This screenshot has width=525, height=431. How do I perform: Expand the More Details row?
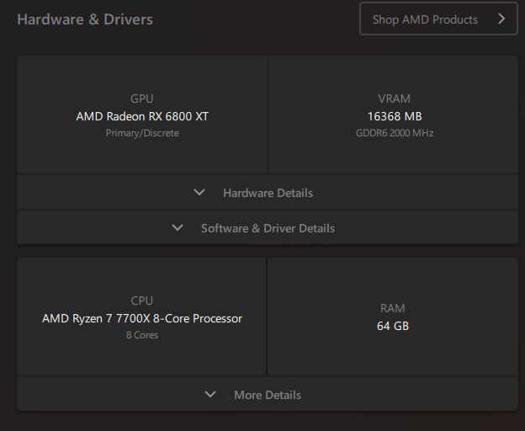point(268,394)
